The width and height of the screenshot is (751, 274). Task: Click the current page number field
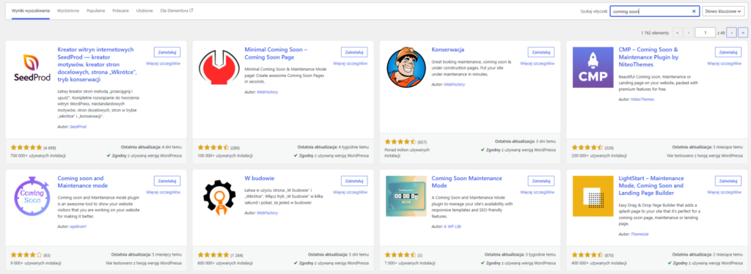pyautogui.click(x=705, y=32)
